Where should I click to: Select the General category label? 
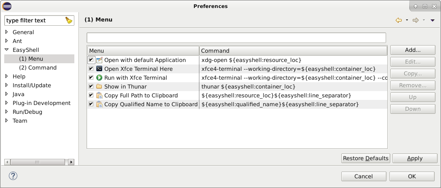[x=23, y=32]
